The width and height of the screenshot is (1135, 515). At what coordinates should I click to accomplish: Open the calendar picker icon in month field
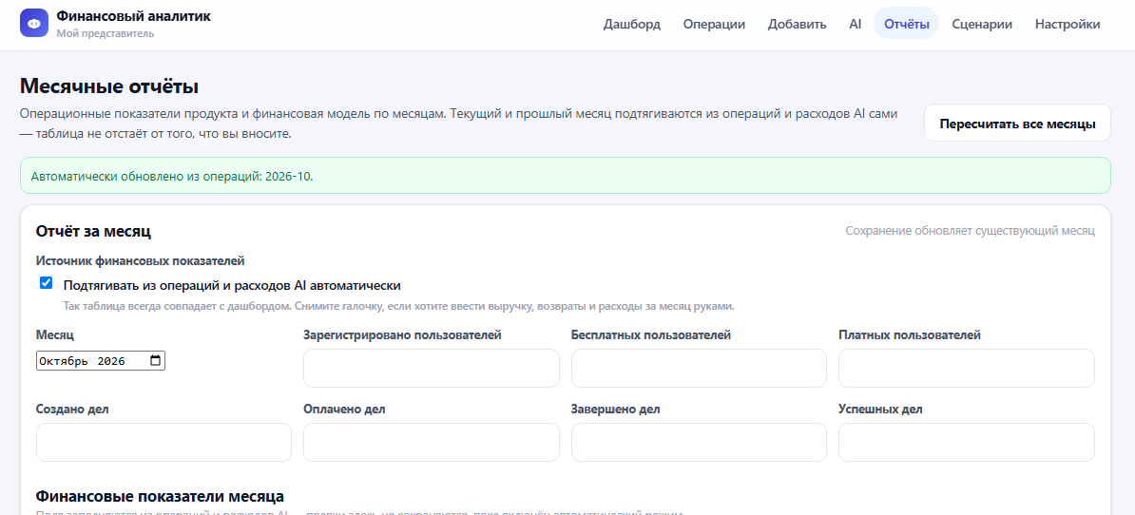coord(156,360)
